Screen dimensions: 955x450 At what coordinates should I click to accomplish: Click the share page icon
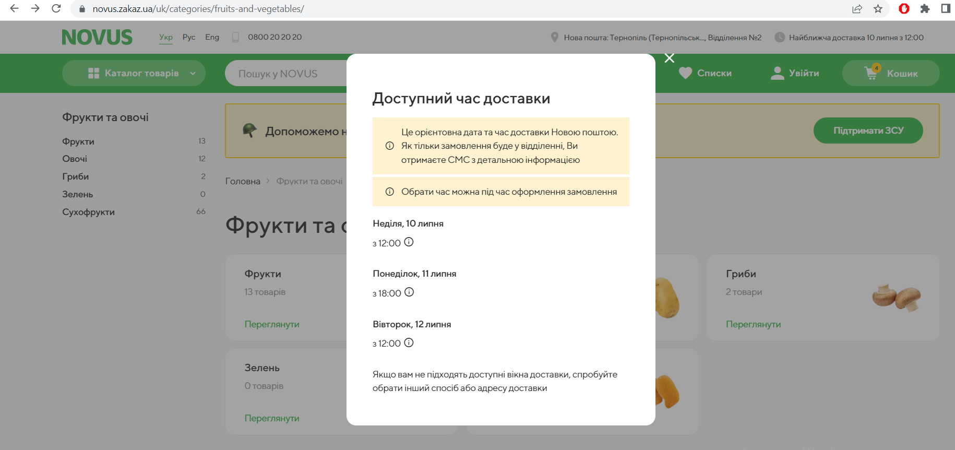point(857,9)
